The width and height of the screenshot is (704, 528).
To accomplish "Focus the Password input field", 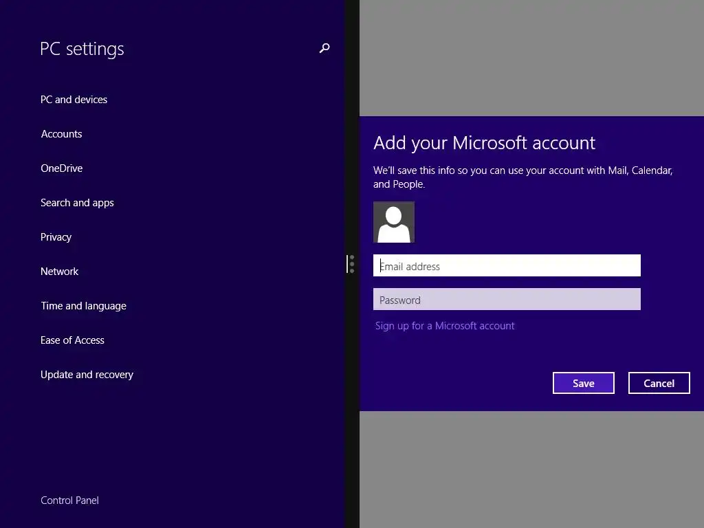I will pyautogui.click(x=507, y=299).
